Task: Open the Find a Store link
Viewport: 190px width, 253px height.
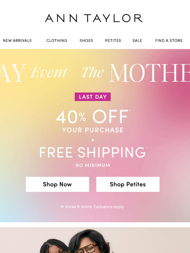Action: pos(169,41)
